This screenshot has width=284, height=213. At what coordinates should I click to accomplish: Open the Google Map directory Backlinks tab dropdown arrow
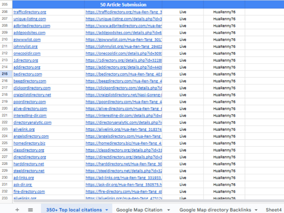point(256,210)
